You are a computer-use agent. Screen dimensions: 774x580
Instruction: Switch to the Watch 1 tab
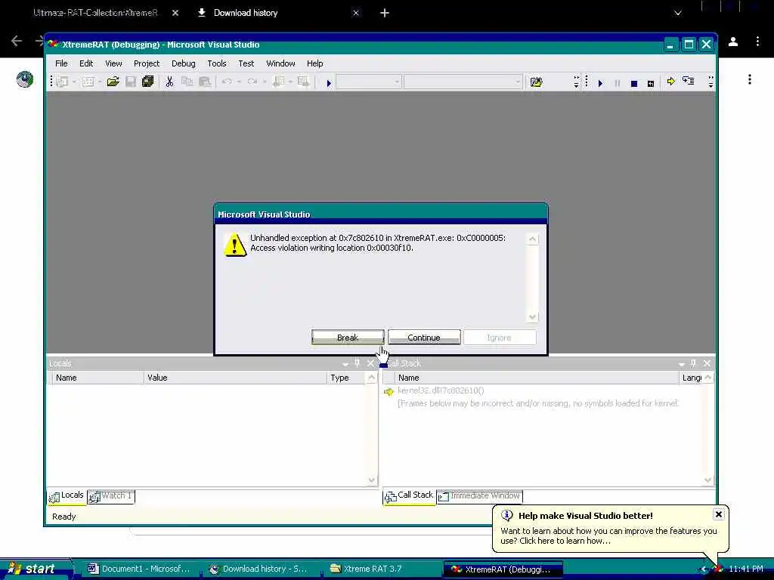[x=111, y=495]
